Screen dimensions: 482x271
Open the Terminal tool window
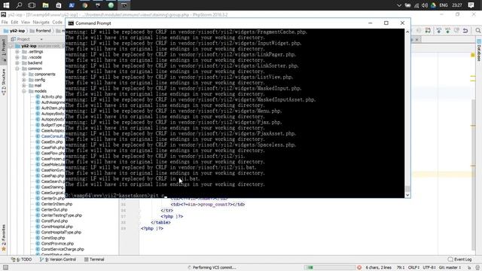tap(94, 259)
